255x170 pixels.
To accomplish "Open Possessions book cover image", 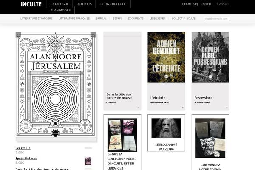I will point(210,57).
